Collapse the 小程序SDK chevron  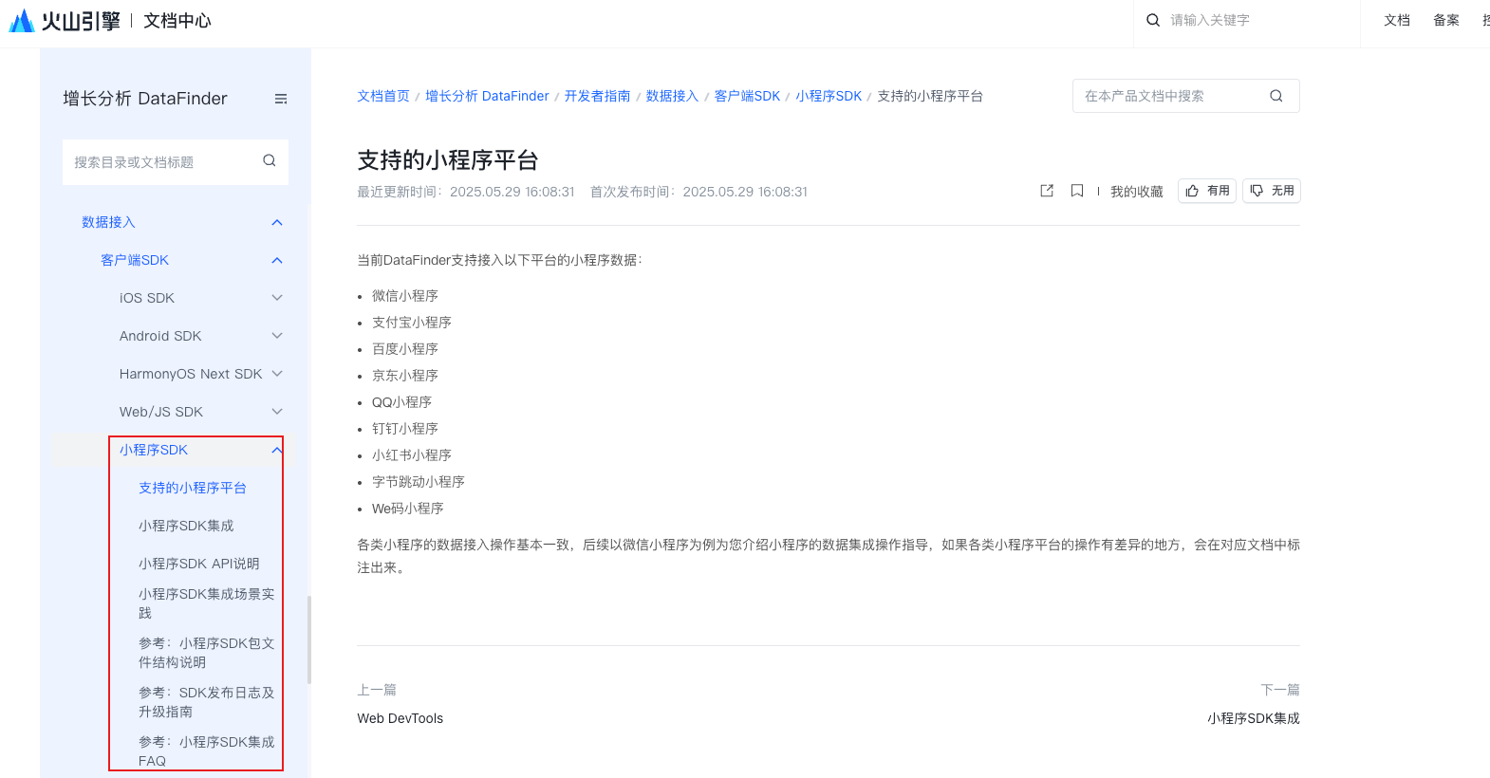point(277,450)
